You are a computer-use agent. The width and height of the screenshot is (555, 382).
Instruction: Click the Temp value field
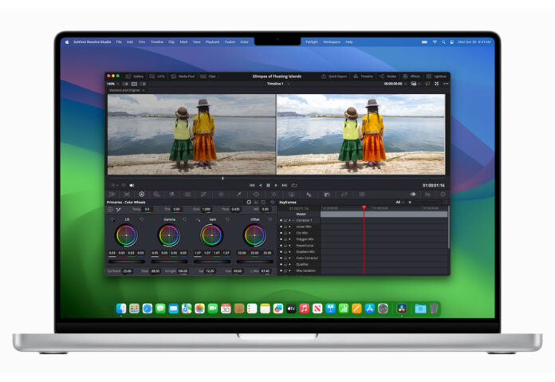[x=147, y=209]
